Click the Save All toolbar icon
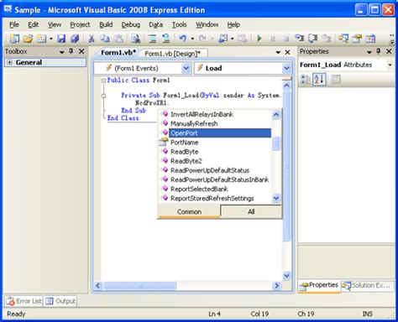The image size is (398, 322). pyautogui.click(x=75, y=39)
